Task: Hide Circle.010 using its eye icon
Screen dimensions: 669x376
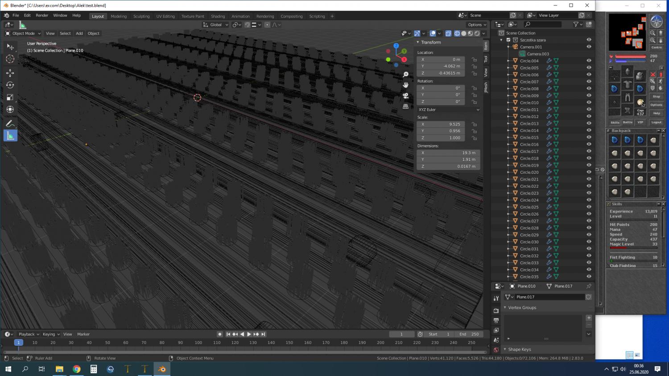Action: (x=589, y=102)
